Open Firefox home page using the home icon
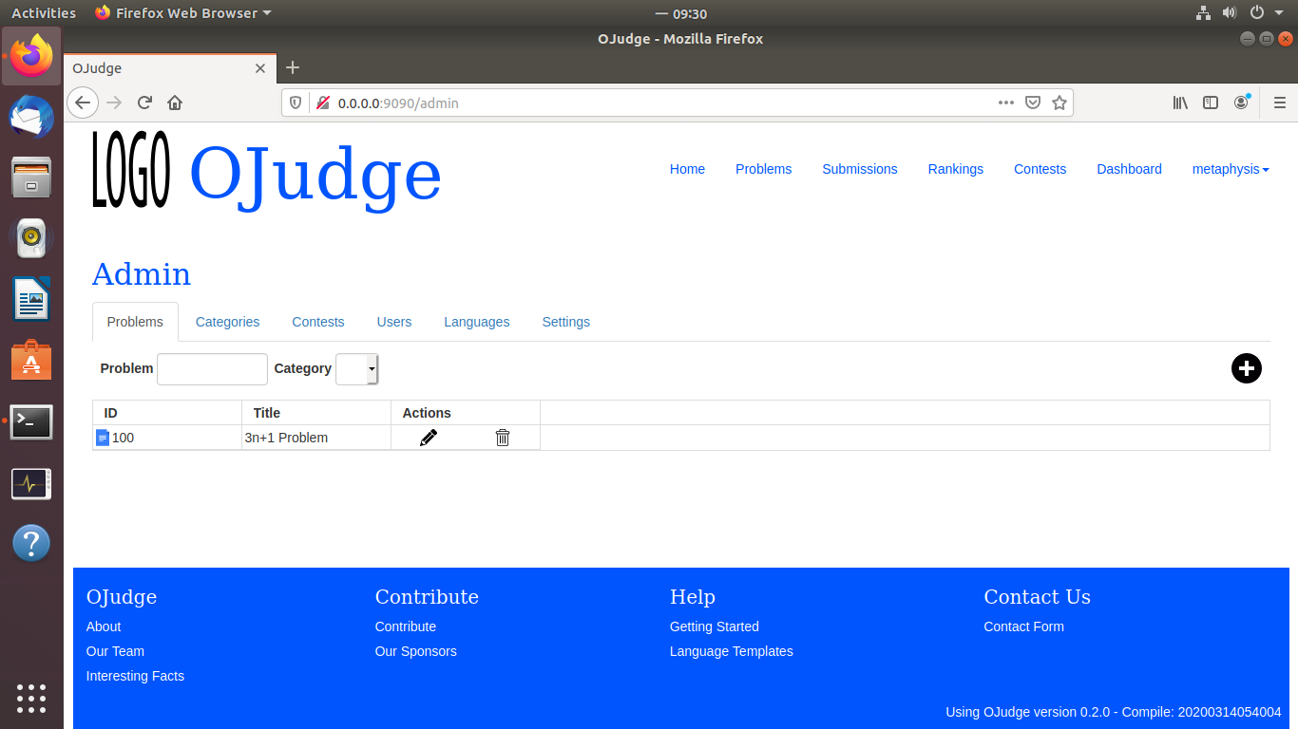Image resolution: width=1298 pixels, height=729 pixels. tap(175, 103)
